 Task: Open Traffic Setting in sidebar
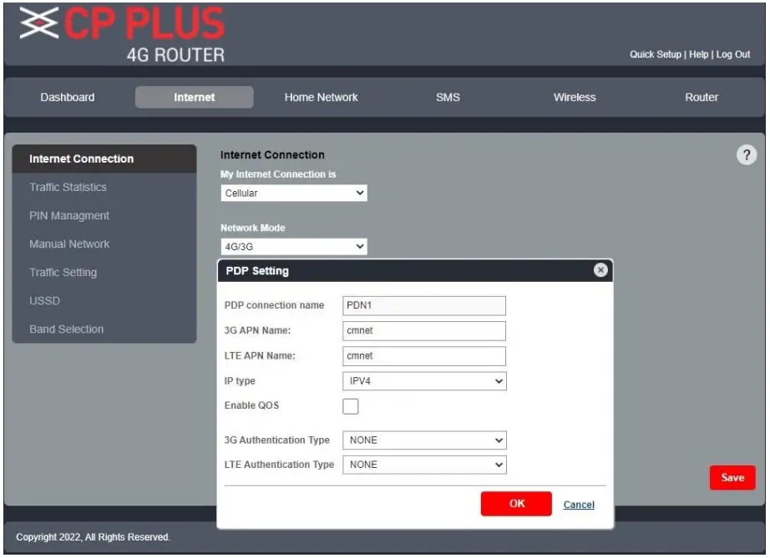coord(63,273)
